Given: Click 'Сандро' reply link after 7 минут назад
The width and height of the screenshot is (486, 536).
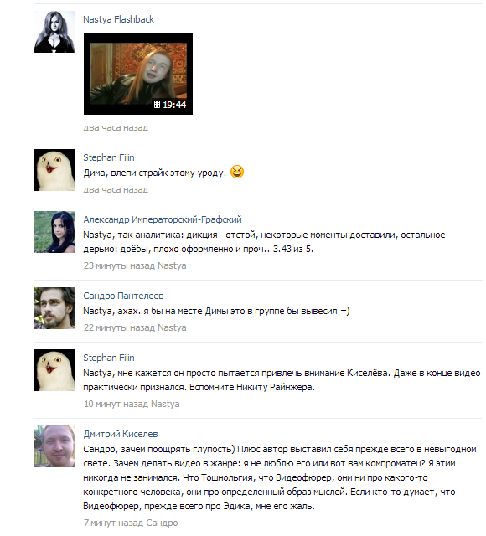Looking at the screenshot, I should click(162, 523).
